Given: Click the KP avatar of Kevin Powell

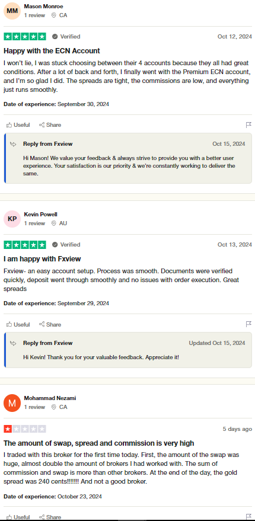Looking at the screenshot, I should pos(12,219).
